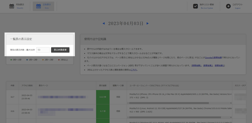
Task: Click the ユーザーエージェント column header
Action: pos(179,85)
